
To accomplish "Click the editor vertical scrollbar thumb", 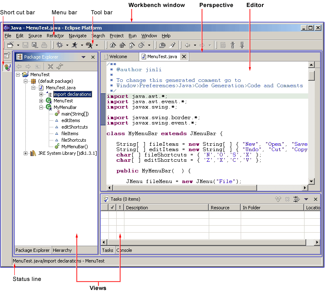I will coord(311,76).
